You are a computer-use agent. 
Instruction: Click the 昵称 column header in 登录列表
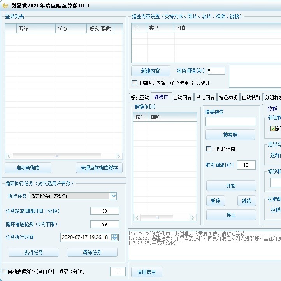[36, 28]
